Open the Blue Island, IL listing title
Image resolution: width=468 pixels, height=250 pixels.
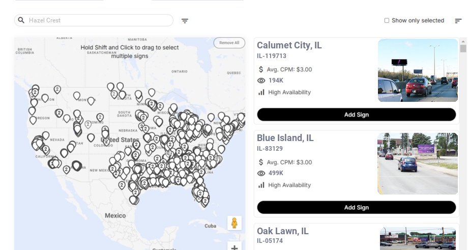point(285,138)
